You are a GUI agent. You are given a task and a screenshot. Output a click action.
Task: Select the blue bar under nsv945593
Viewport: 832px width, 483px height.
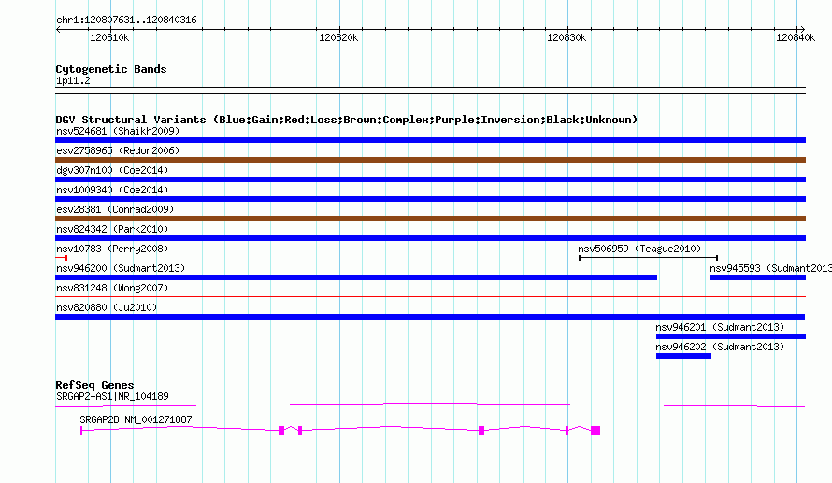(x=758, y=277)
